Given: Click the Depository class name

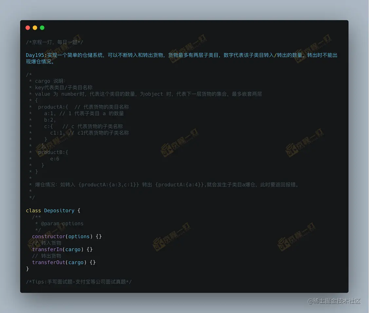Looking at the screenshot, I should 59,211.
